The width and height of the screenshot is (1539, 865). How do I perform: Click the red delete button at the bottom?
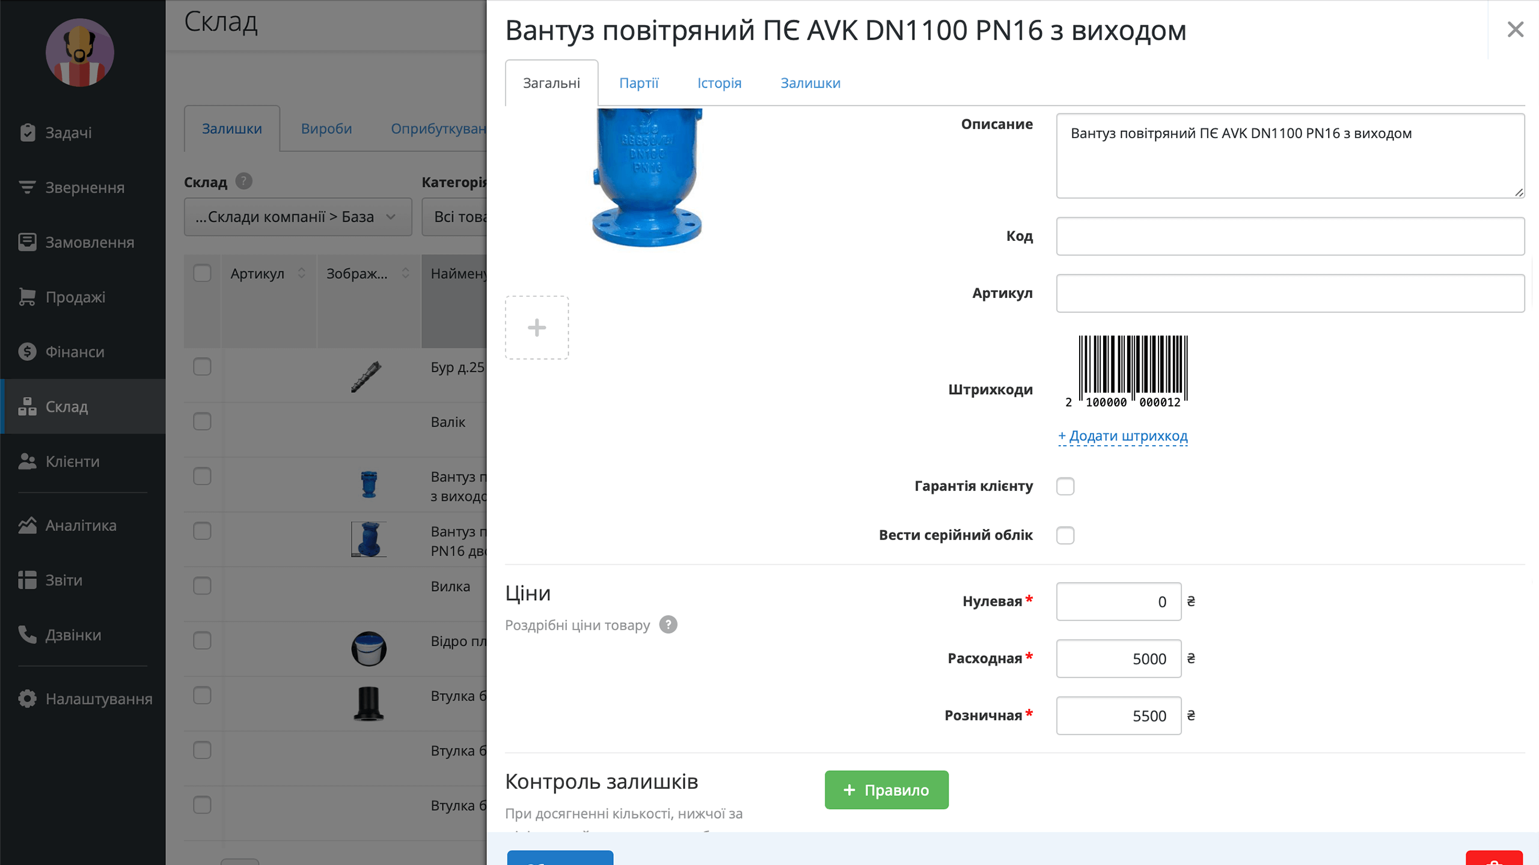coord(1495,858)
